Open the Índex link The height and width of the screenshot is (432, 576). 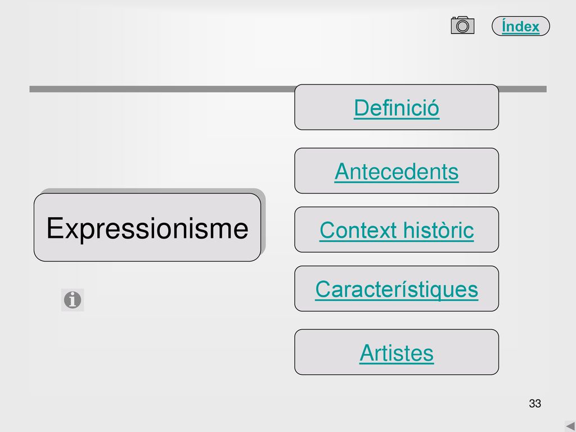pyautogui.click(x=520, y=26)
